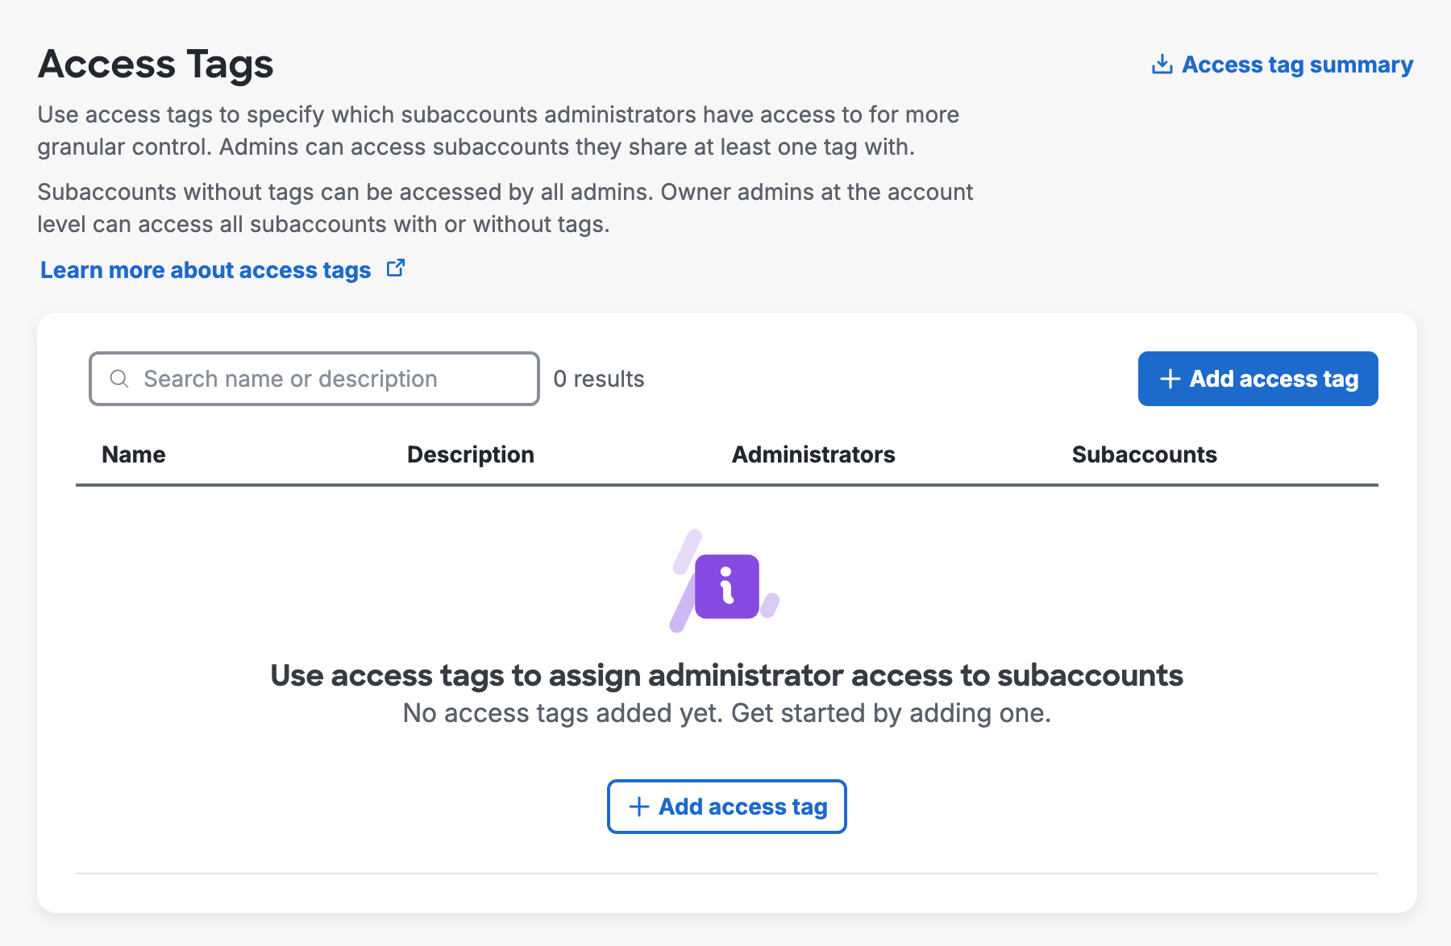Click the Use access tags to assign heading
Image resolution: width=1451 pixels, height=946 pixels.
tap(727, 675)
